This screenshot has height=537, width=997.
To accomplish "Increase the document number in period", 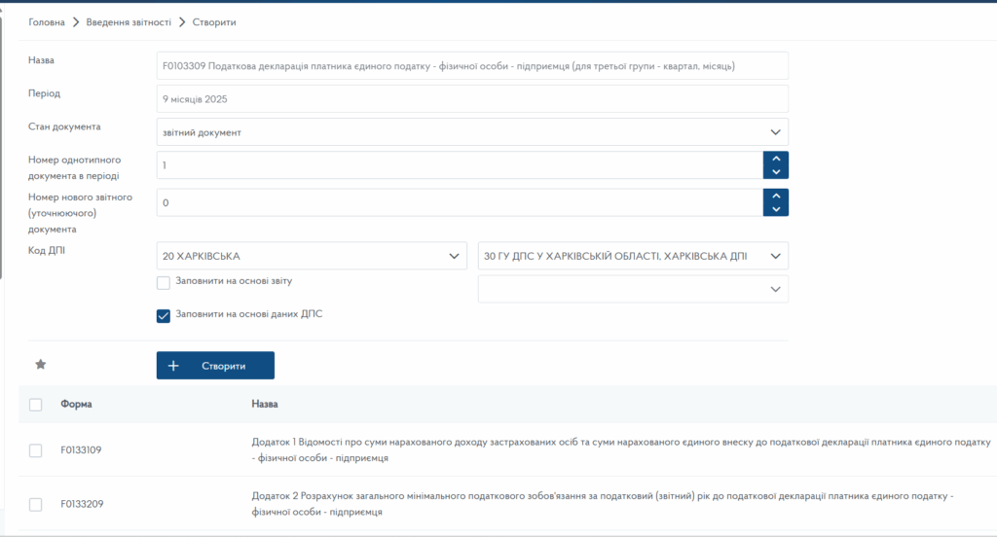I will coord(775,159).
